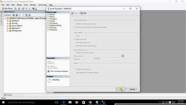This screenshot has width=186, height=105.
Task: Select the Databases tree item
Action: [x=15, y=21]
